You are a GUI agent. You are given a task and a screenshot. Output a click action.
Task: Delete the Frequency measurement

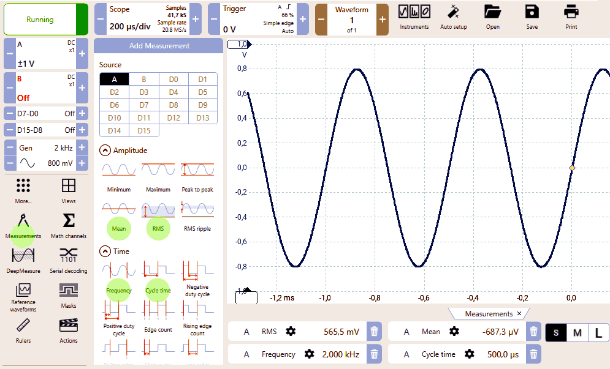[x=374, y=354]
